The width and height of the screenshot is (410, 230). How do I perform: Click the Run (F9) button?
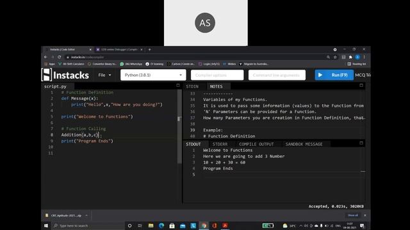(334, 75)
